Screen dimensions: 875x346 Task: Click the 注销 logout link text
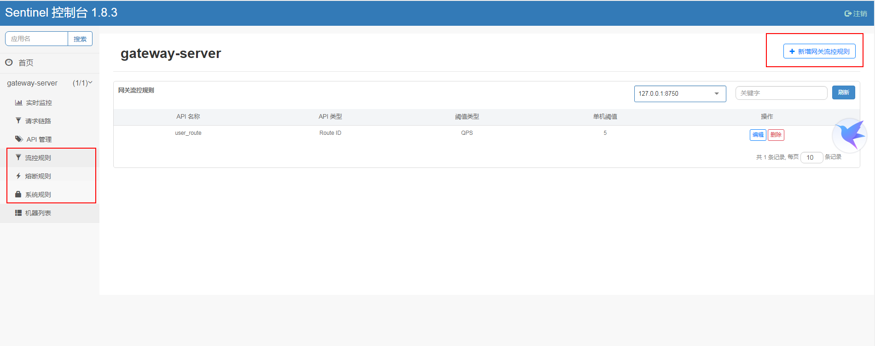[860, 14]
